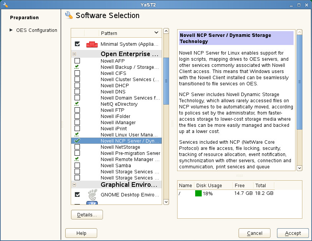Click the green checkmark for Novell NCP Server
The image size is (312, 241).
click(77, 141)
